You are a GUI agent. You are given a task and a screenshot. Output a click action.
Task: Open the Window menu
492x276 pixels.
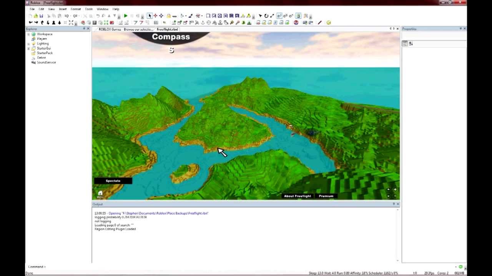point(102,9)
